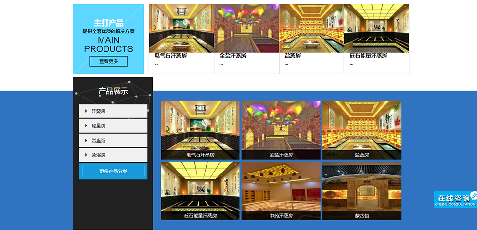The image size is (477, 230).
Task: Open the 汗蒸房 category label
Action: pyautogui.click(x=99, y=111)
